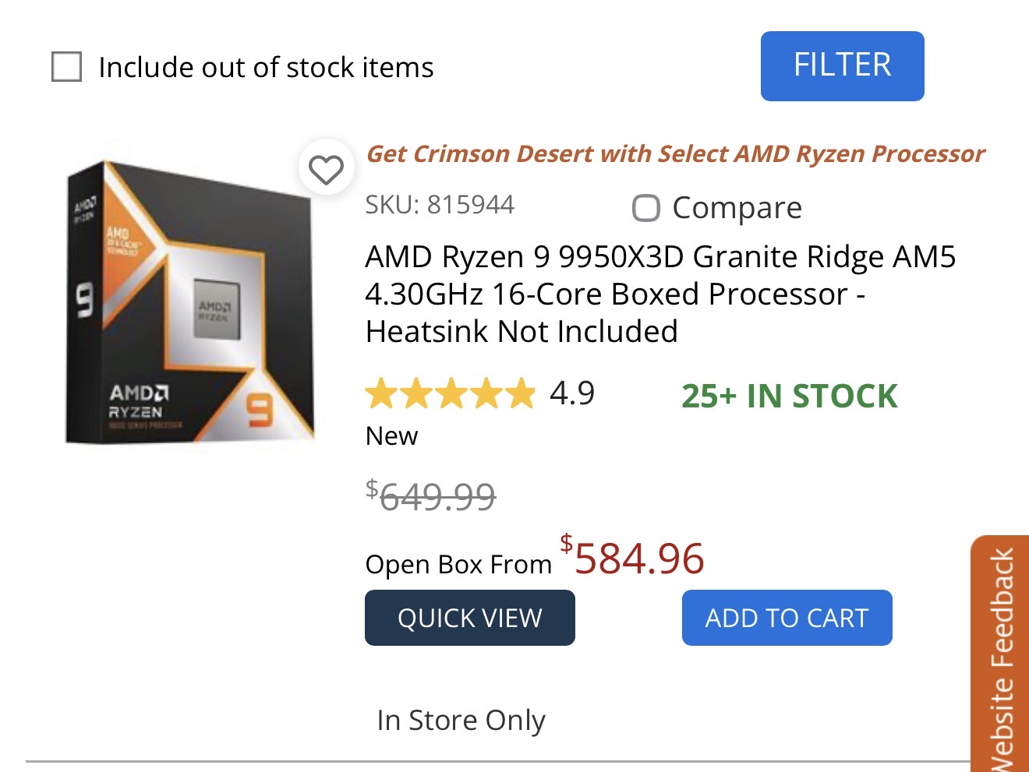1029x772 pixels.
Task: Click the SKU: 815944 text
Action: coord(440,205)
